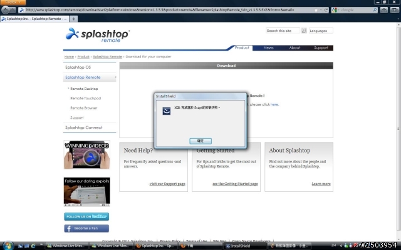
Task: Open the orange Firefox menu button
Action: click(13, 2)
